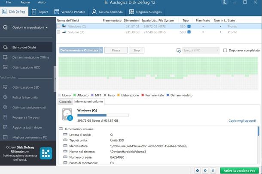Check the Windows (C:) drive checkbox
This screenshot has width=262, height=174.
(x=59, y=27)
